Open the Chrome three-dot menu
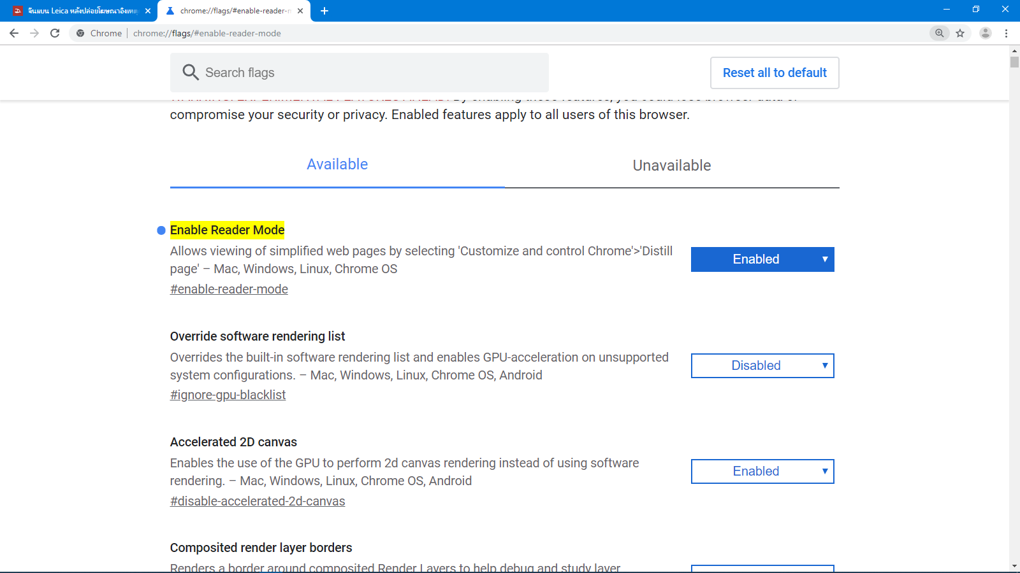The width and height of the screenshot is (1020, 573). (1007, 33)
